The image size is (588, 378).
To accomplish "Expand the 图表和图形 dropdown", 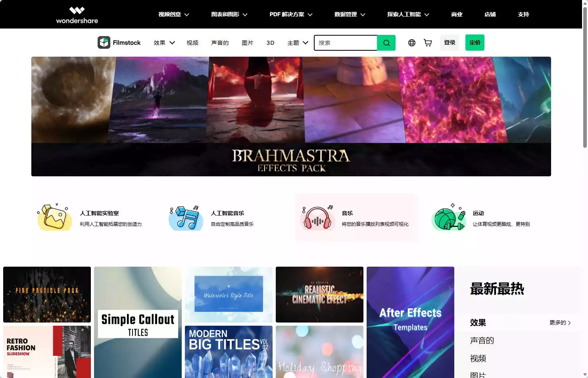I will (x=229, y=14).
